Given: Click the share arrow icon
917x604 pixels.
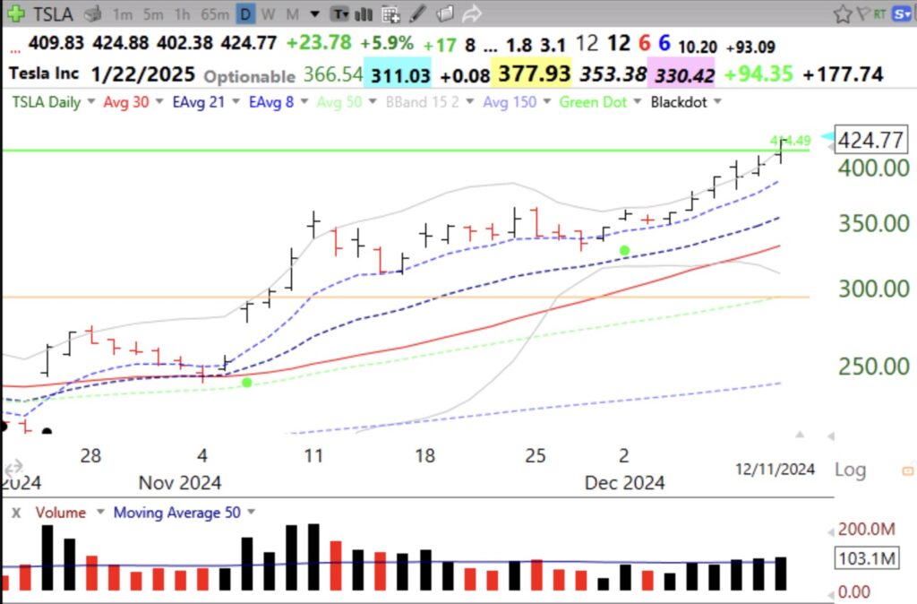Looking at the screenshot, I should pos(472,13).
